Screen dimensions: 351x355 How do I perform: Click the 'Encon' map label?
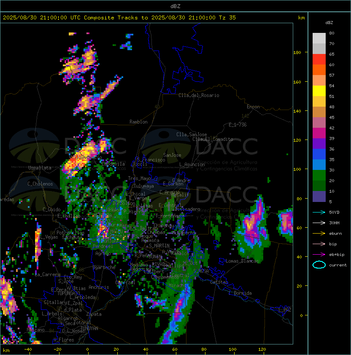click(x=253, y=107)
